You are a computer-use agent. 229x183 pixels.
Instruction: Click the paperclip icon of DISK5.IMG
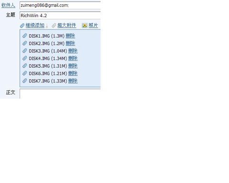tap(25, 66)
